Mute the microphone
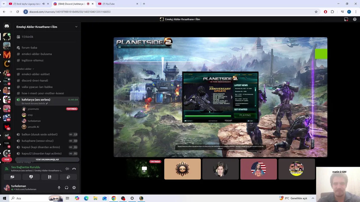 [59, 188]
